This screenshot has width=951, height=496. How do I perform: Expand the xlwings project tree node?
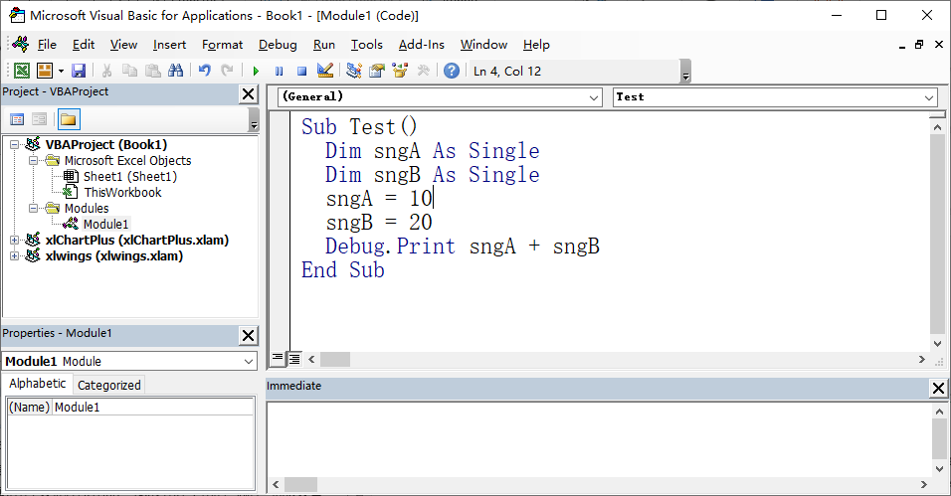coord(14,255)
